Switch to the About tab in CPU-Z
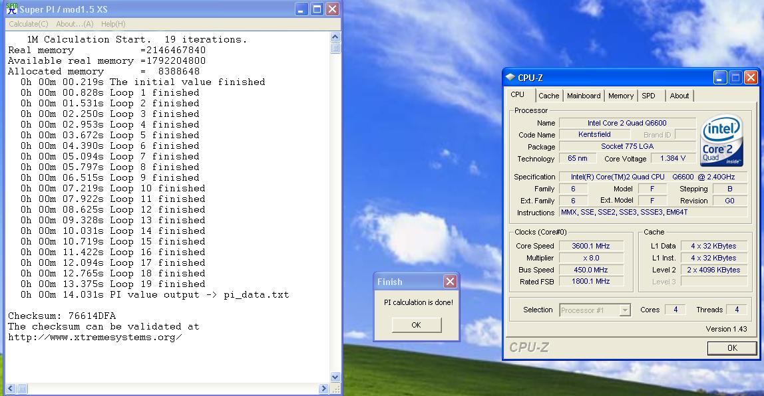The width and height of the screenshot is (764, 396). point(679,96)
